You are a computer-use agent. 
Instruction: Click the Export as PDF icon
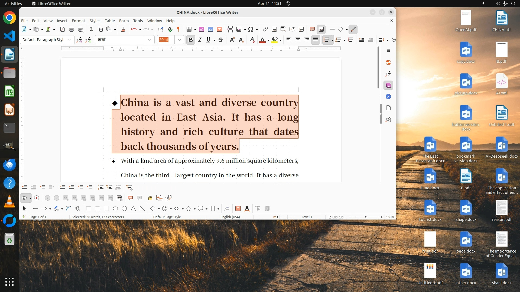coord(63,29)
